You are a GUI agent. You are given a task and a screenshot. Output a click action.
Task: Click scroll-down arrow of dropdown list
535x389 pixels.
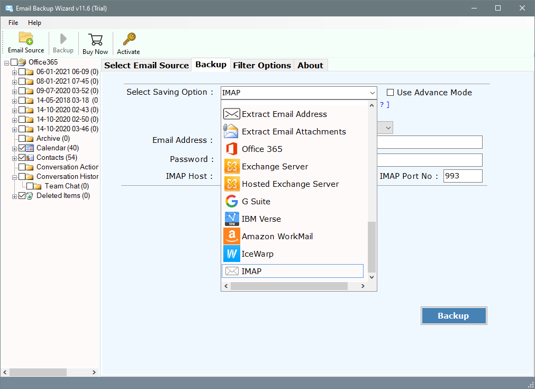coord(372,277)
